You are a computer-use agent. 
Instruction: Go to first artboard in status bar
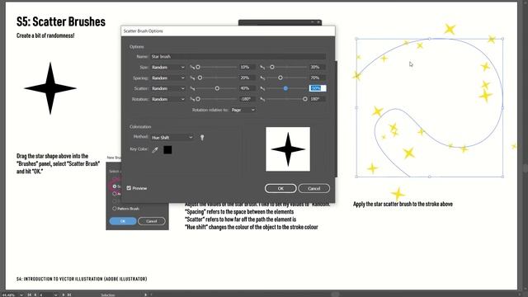30,295
